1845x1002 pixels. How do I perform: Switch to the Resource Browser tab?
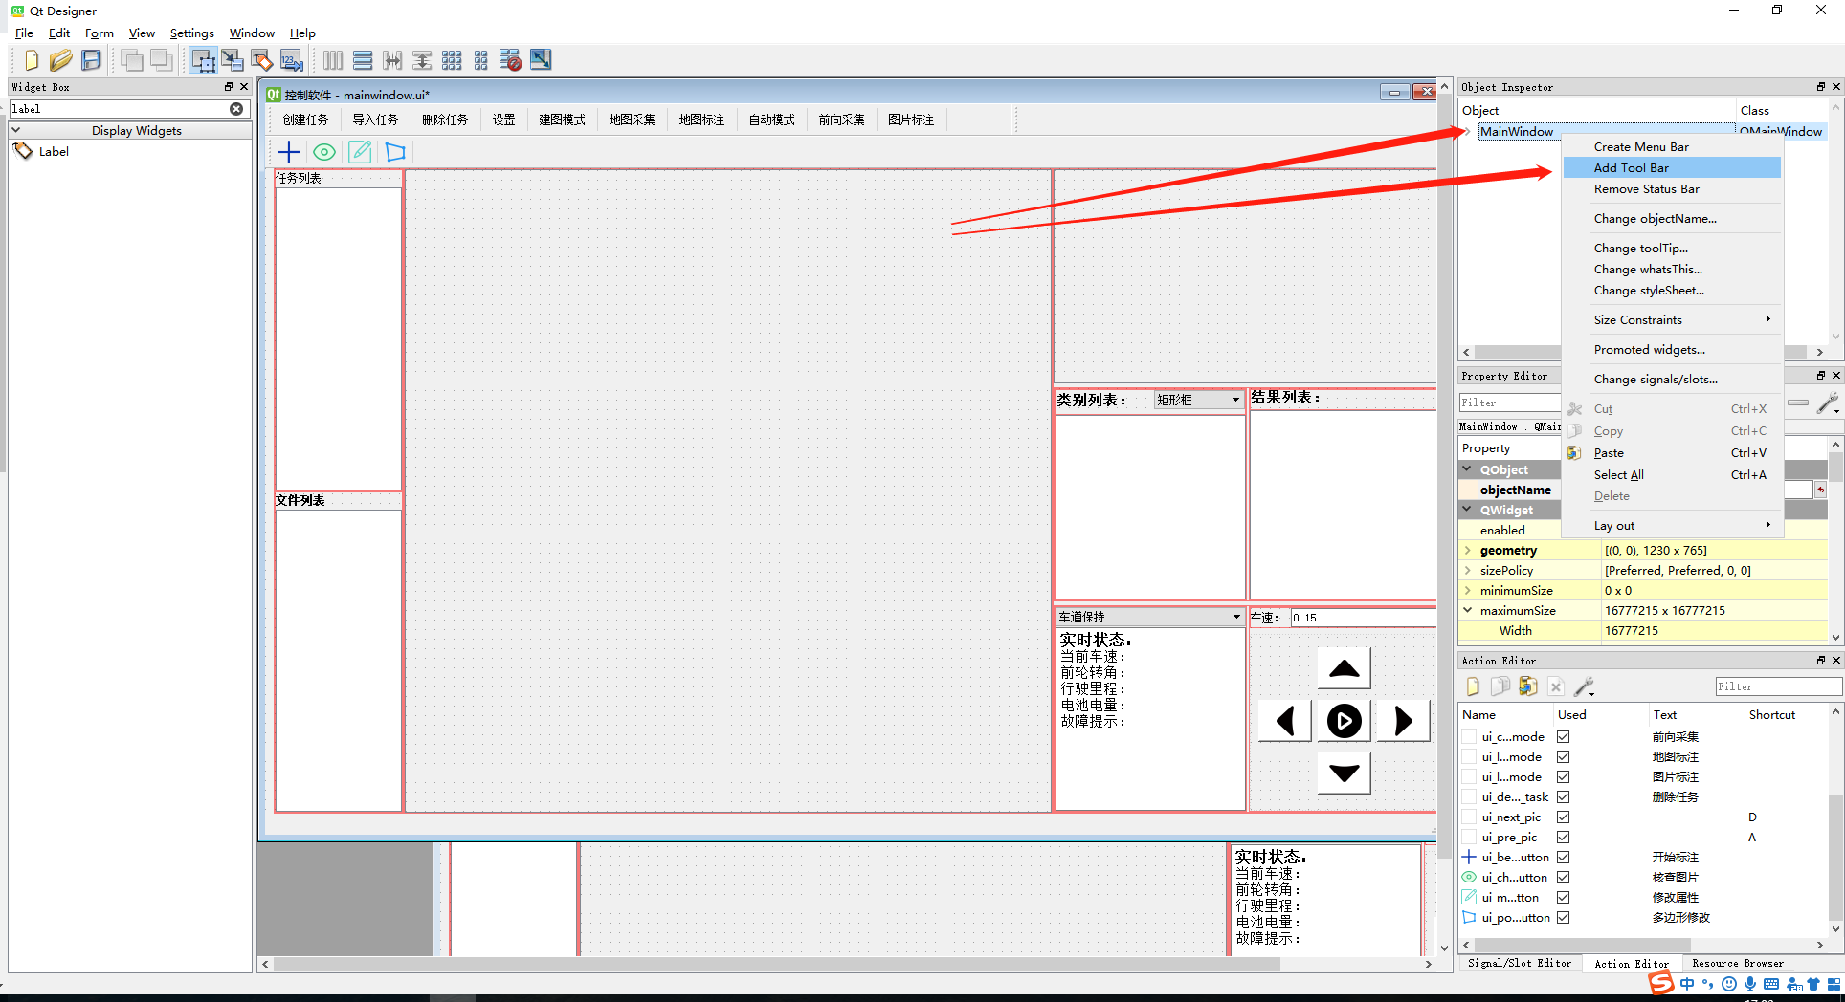pyautogui.click(x=1738, y=963)
